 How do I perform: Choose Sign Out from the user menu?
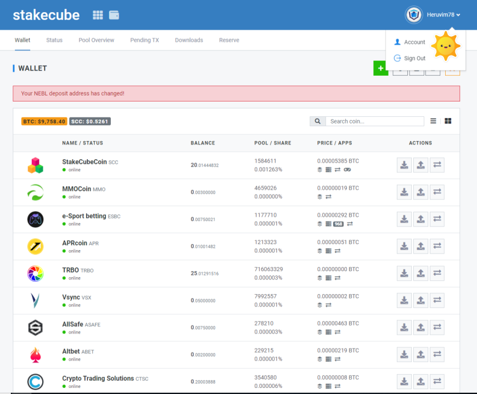coord(409,58)
